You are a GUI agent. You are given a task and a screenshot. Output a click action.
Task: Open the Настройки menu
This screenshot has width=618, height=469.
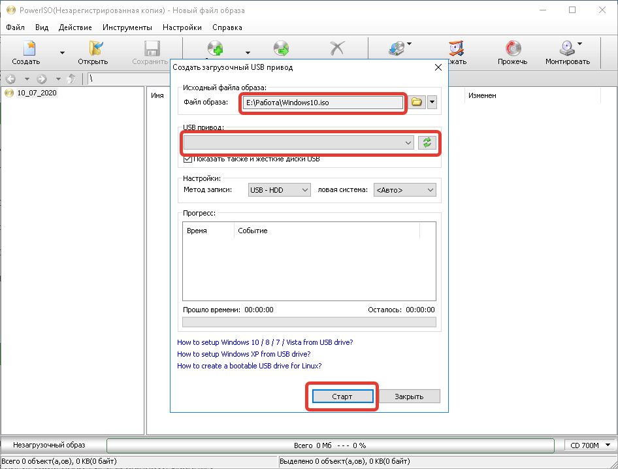(182, 27)
